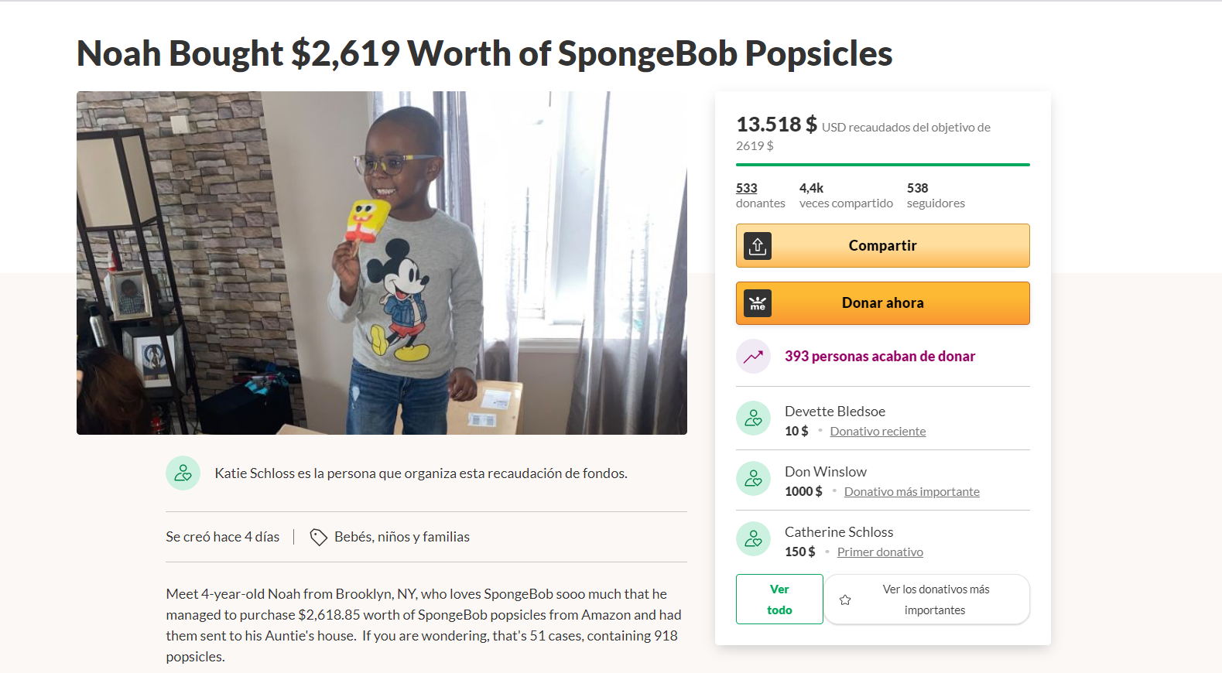This screenshot has width=1222, height=673.
Task: Click Catherine Schloss's donor avatar icon
Action: click(x=753, y=539)
